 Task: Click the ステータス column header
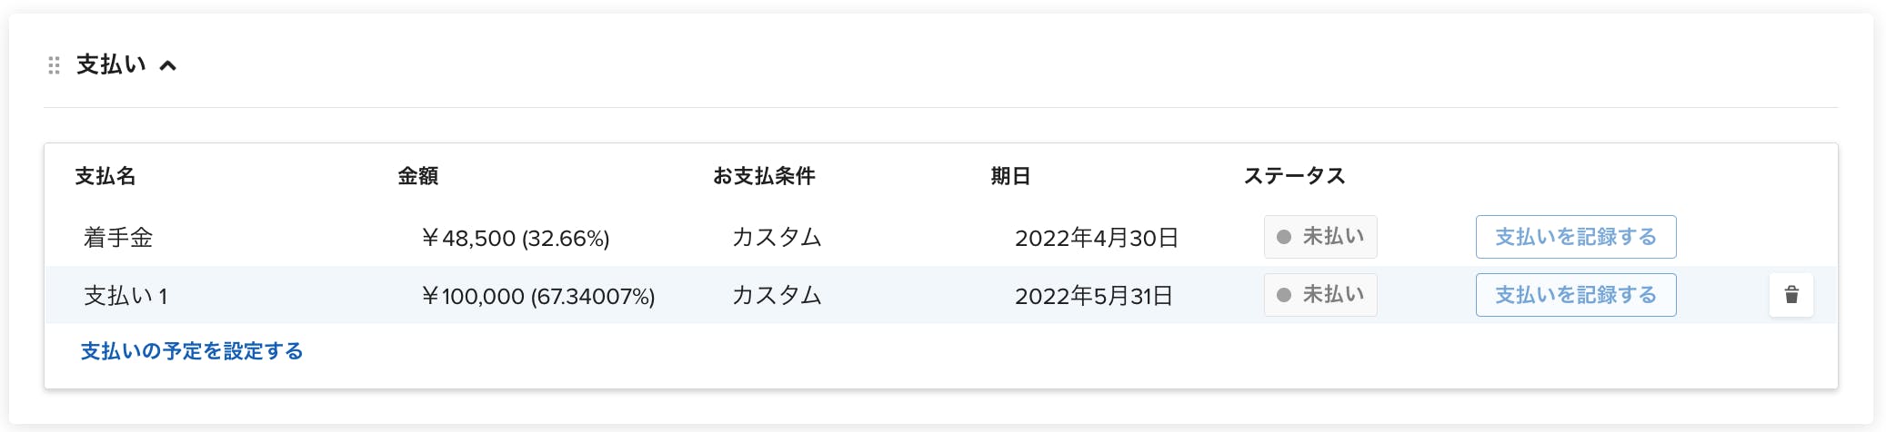tap(1295, 176)
